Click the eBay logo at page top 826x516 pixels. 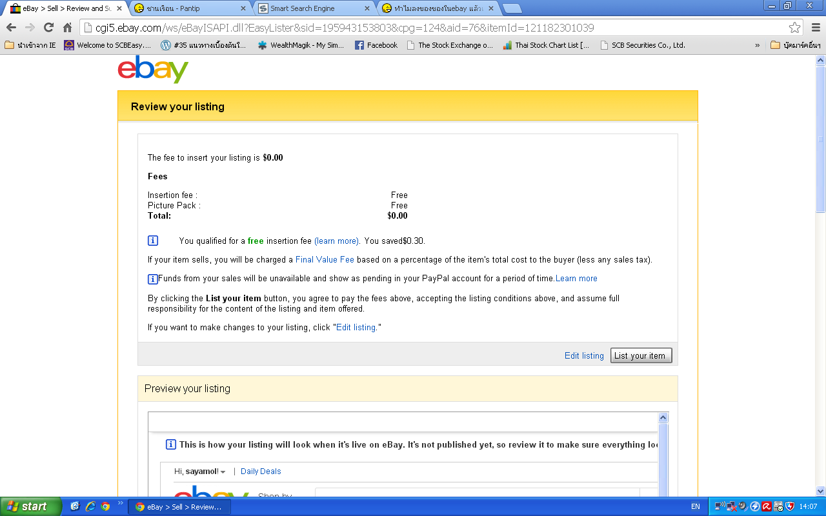click(153, 70)
